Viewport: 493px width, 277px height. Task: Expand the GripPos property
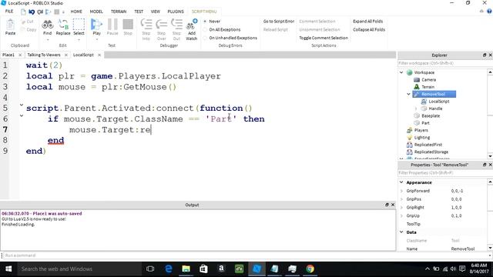coord(401,199)
